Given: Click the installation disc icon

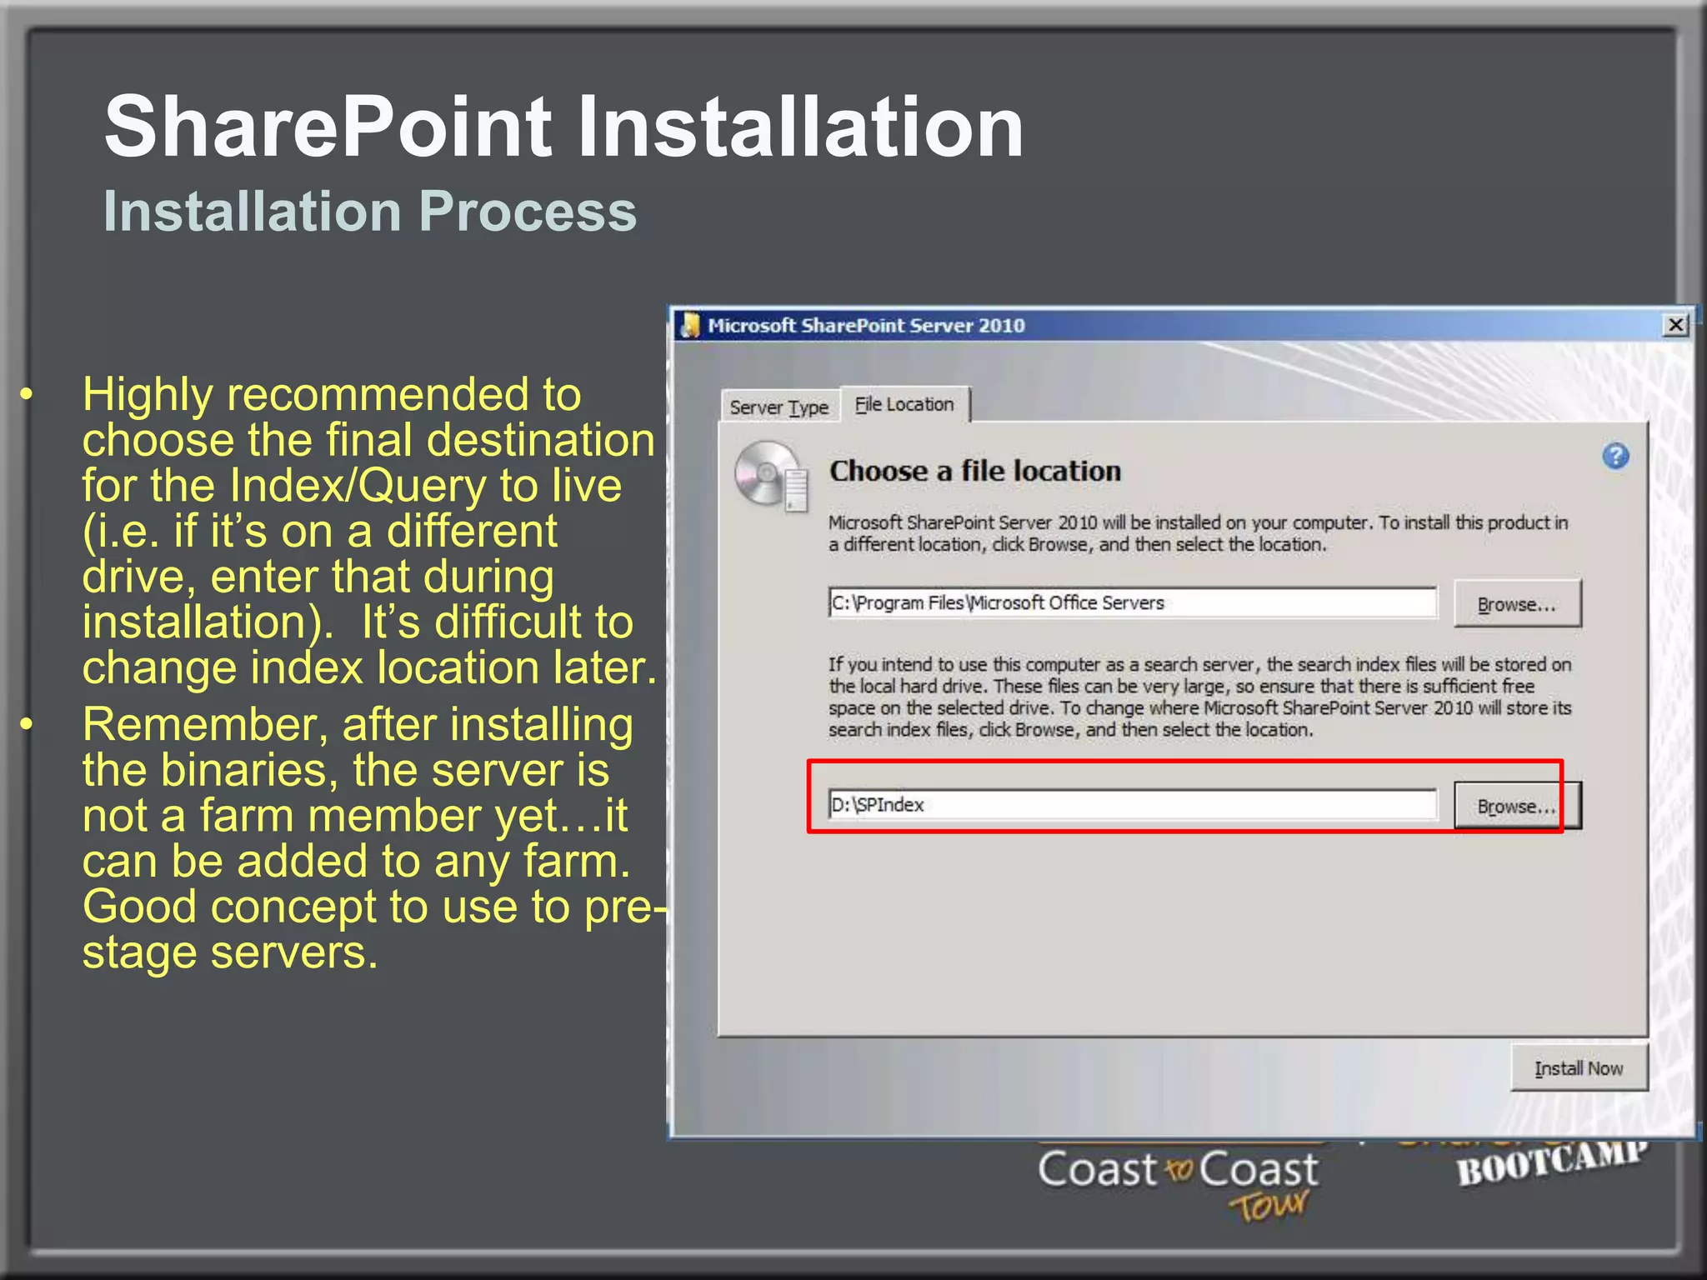Looking at the screenshot, I should [772, 476].
